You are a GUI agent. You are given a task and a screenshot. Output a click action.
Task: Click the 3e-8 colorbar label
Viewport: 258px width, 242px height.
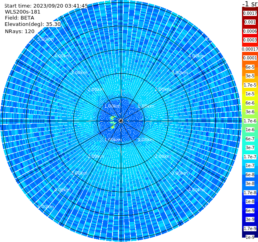pyautogui.click(x=250, y=183)
